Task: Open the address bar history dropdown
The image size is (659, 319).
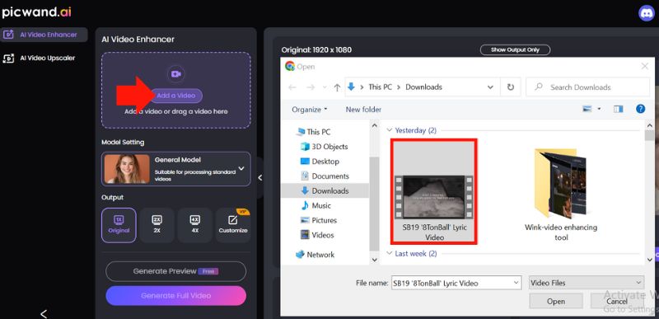Action: pos(490,87)
